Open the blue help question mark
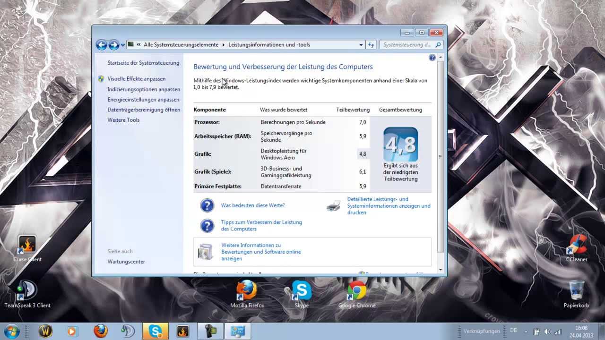Screen dimensions: 605x340 pos(432,58)
